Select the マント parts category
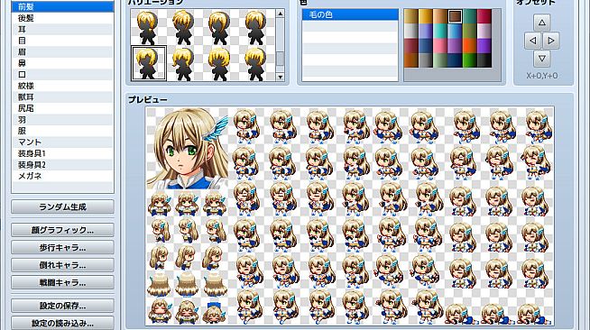The height and width of the screenshot is (330, 590). pyautogui.click(x=62, y=142)
